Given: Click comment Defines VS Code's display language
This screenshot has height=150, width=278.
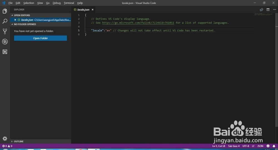Looking at the screenshot, I should [121, 19].
